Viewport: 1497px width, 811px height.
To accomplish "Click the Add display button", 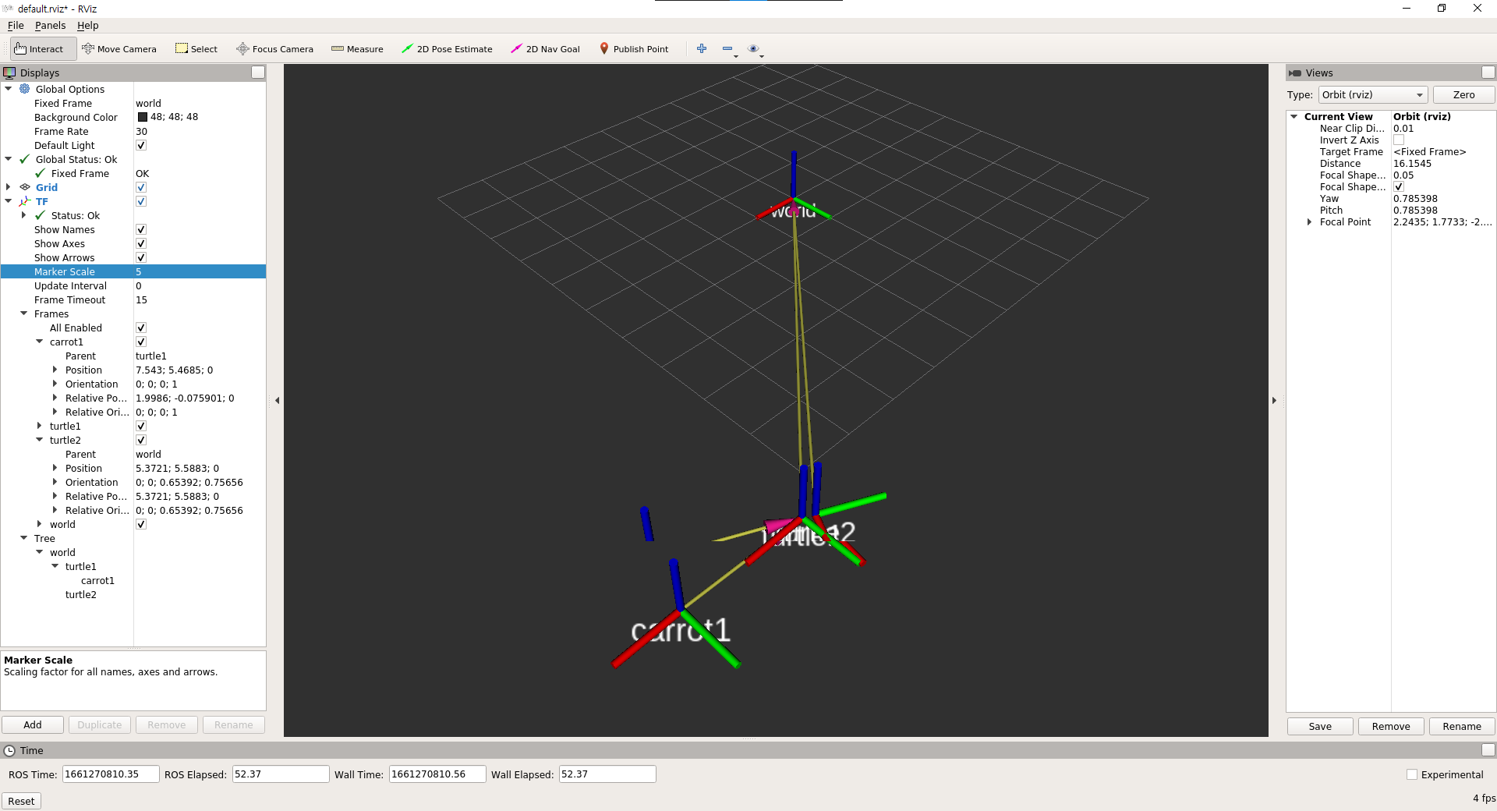I will tap(33, 724).
